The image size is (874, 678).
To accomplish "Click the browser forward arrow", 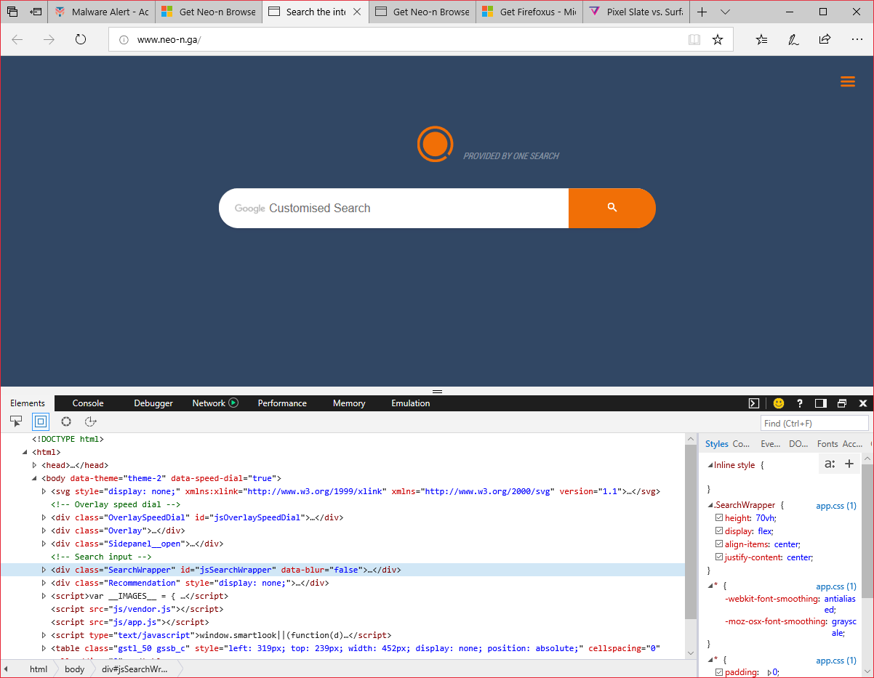I will [x=49, y=39].
